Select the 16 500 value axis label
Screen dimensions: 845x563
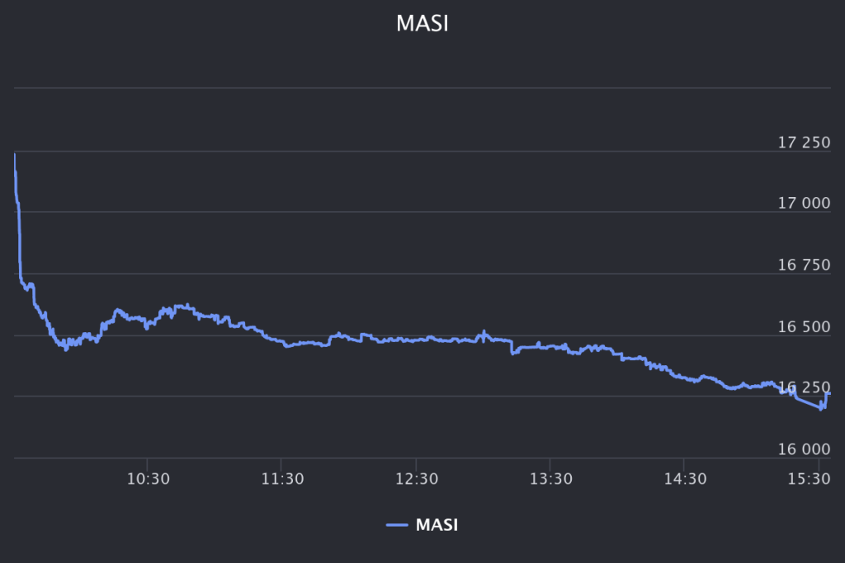804,327
